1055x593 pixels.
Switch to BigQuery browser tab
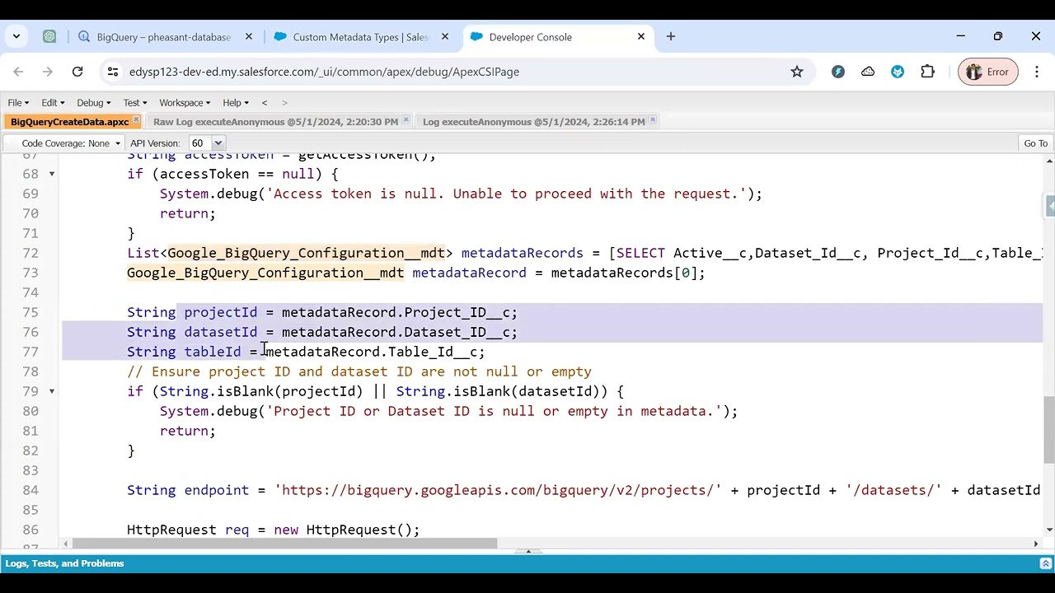163,37
